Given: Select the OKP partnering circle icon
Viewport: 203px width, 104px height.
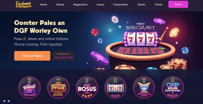Looking at the screenshot, I should pos(173,88).
